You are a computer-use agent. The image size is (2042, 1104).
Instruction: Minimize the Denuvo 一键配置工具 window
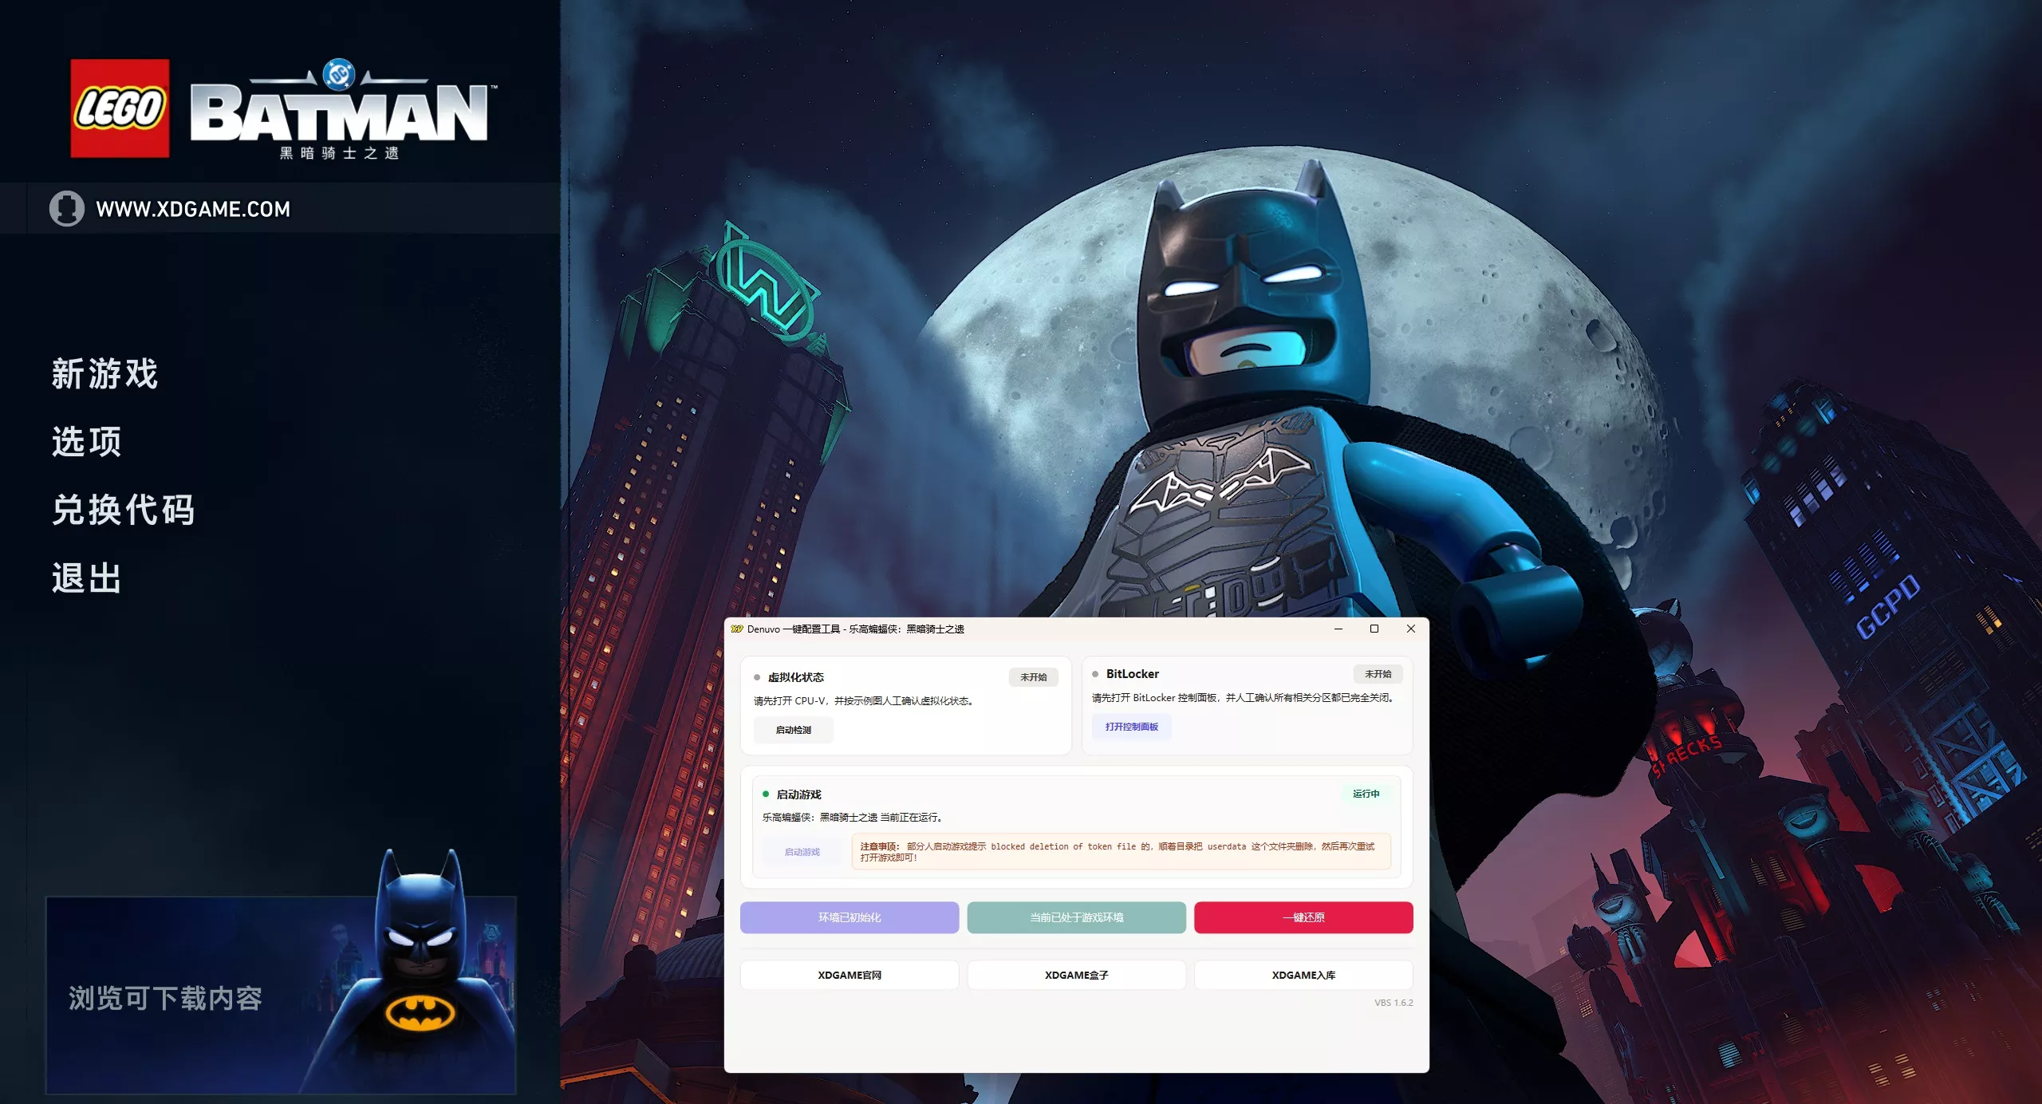click(x=1338, y=629)
